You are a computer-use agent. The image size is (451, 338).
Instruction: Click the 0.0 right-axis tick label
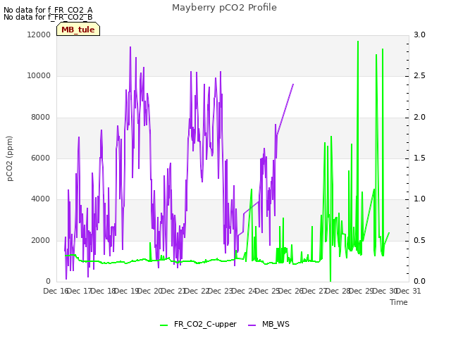pos(419,281)
